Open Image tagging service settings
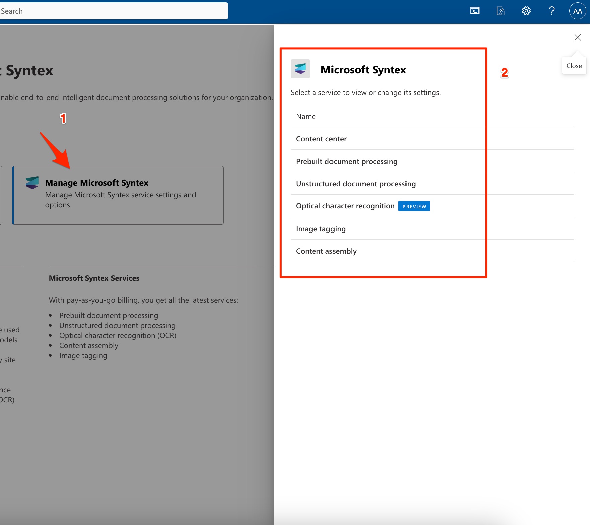The height and width of the screenshot is (525, 590). [x=320, y=229]
